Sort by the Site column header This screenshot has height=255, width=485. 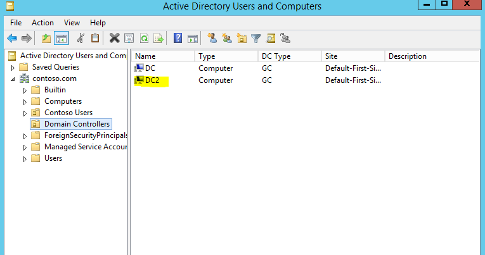tap(353, 56)
